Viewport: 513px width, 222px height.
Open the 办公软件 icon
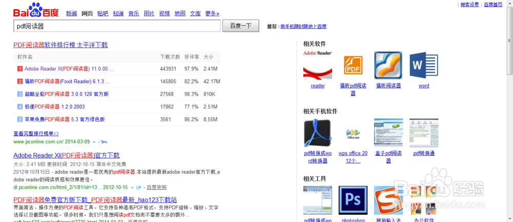[x=424, y=201]
